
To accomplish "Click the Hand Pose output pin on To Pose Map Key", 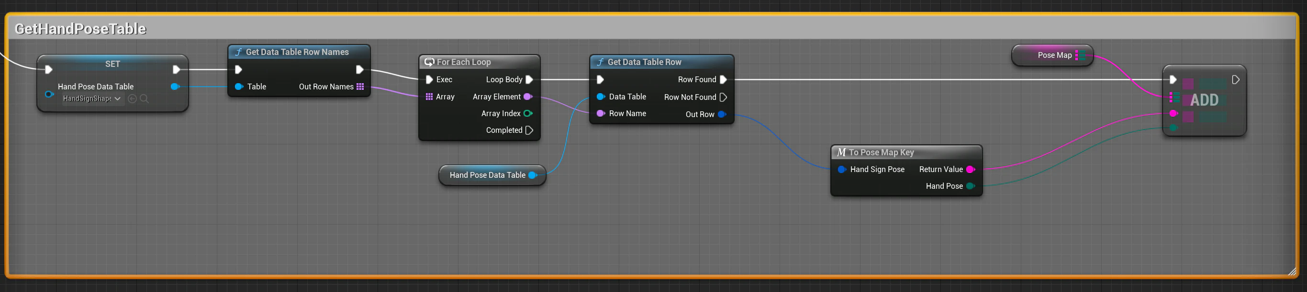I will point(970,186).
